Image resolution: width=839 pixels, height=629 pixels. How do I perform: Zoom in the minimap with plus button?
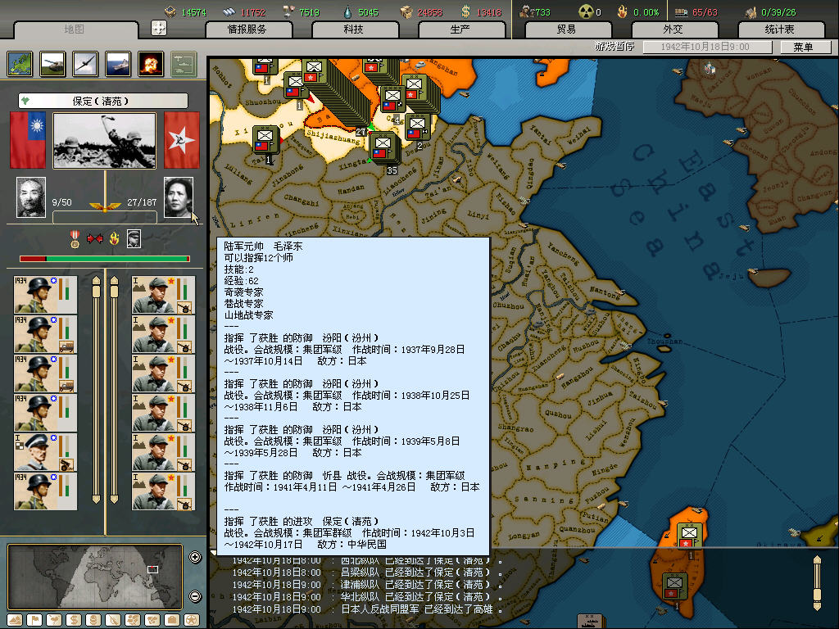point(195,557)
